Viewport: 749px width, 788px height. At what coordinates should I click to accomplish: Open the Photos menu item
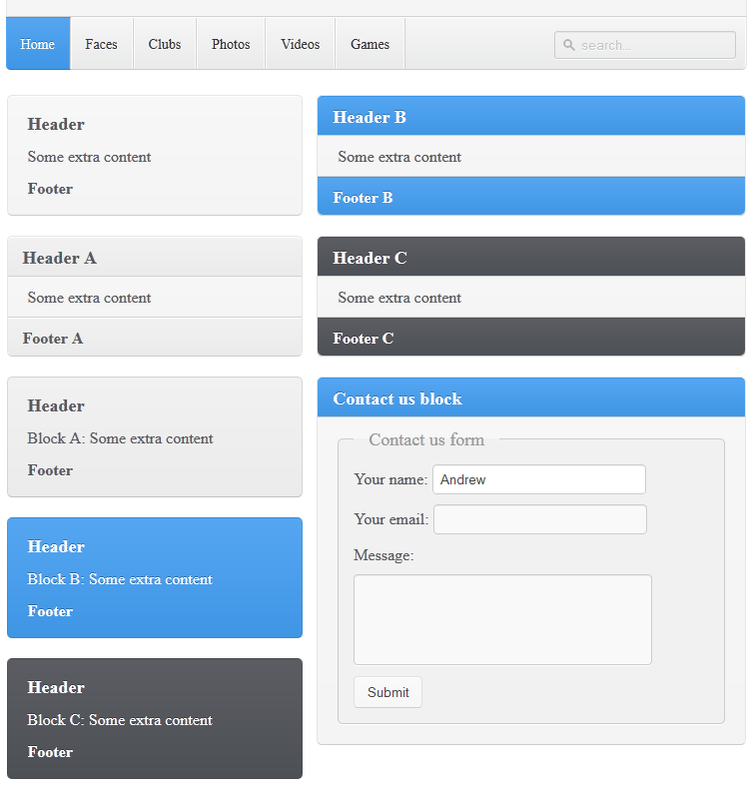(231, 44)
